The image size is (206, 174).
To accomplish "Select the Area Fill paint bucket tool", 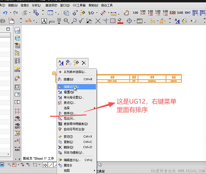I will (120, 21).
